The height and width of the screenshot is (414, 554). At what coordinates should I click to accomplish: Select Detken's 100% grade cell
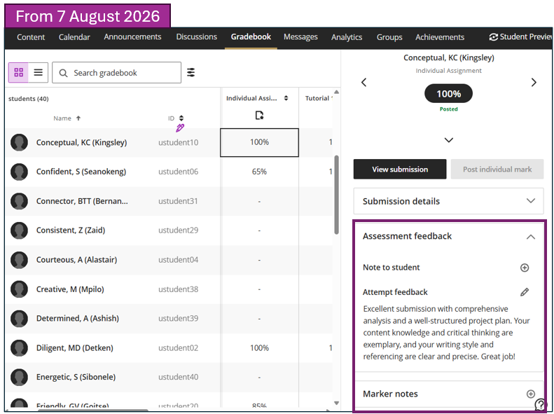(259, 348)
